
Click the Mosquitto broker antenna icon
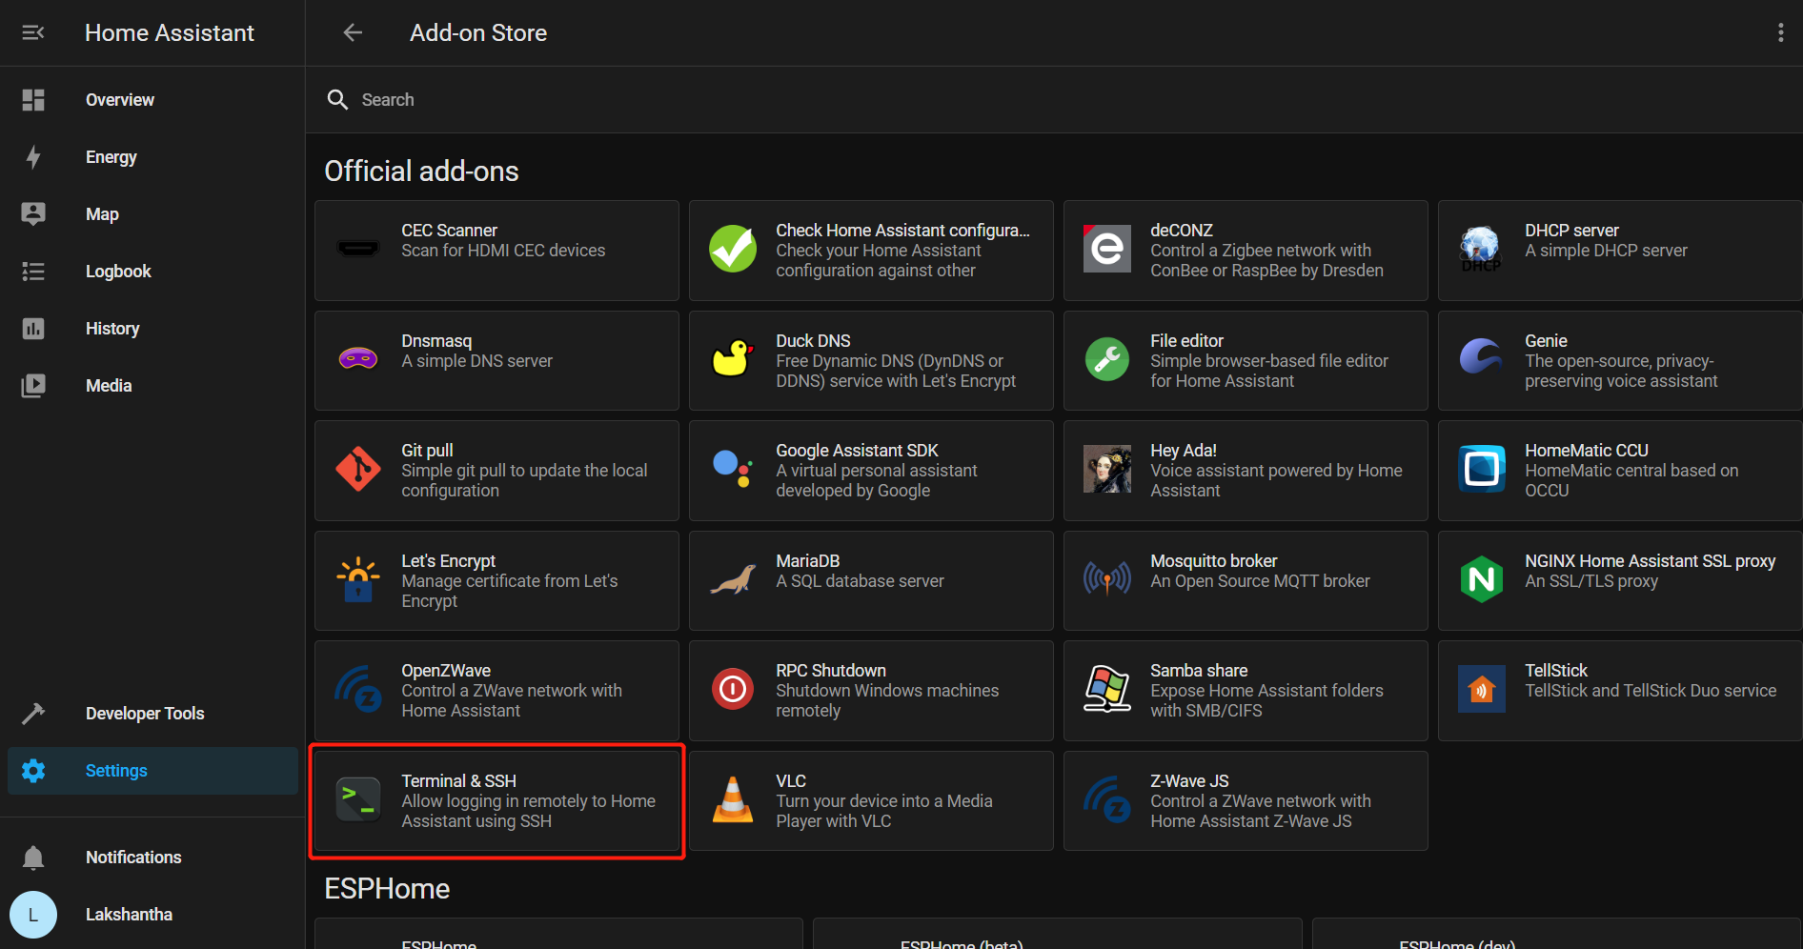tap(1107, 578)
